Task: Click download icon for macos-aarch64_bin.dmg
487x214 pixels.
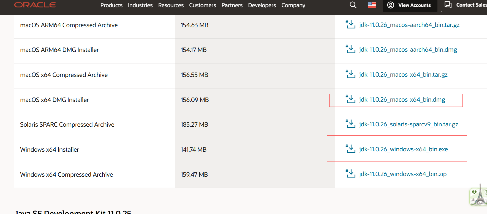Action: 350,49
